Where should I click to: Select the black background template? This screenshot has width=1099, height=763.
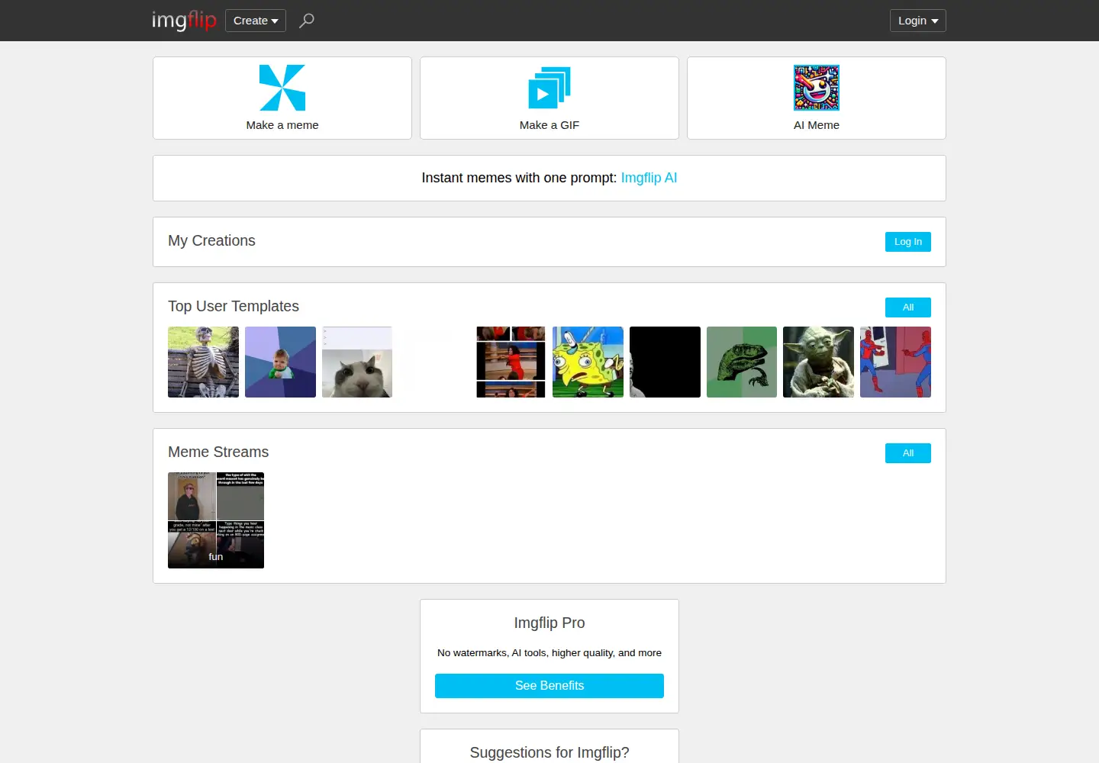click(x=665, y=362)
